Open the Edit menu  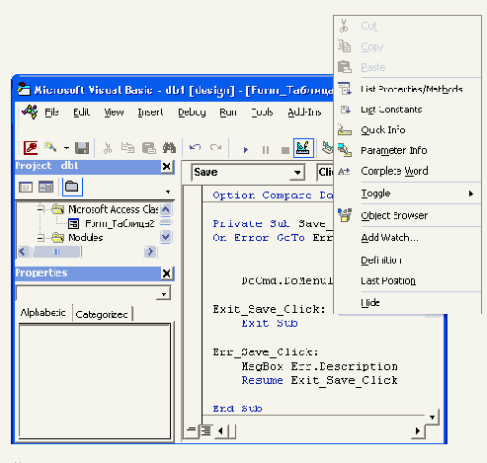click(81, 113)
